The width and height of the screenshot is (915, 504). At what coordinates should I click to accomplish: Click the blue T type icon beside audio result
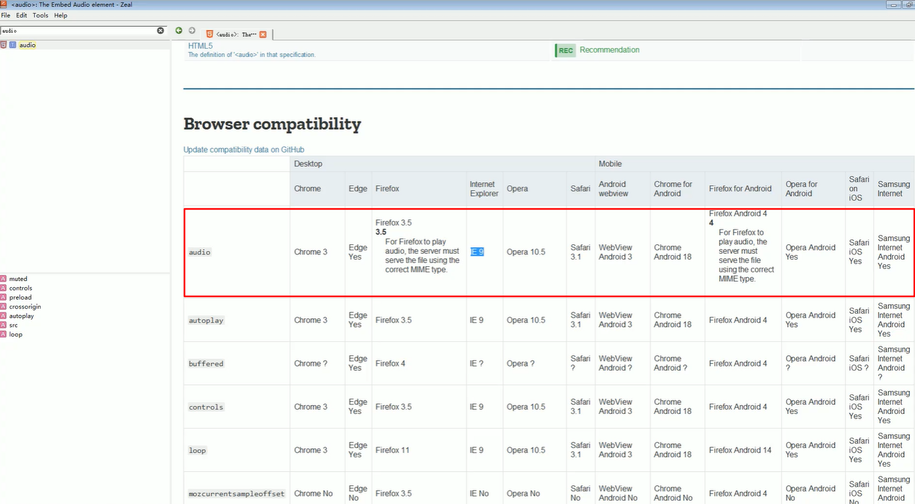[x=13, y=45]
